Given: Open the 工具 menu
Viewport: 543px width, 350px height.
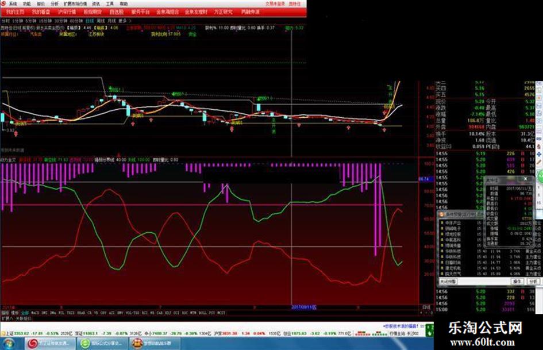Looking at the screenshot, I should coord(110,3).
